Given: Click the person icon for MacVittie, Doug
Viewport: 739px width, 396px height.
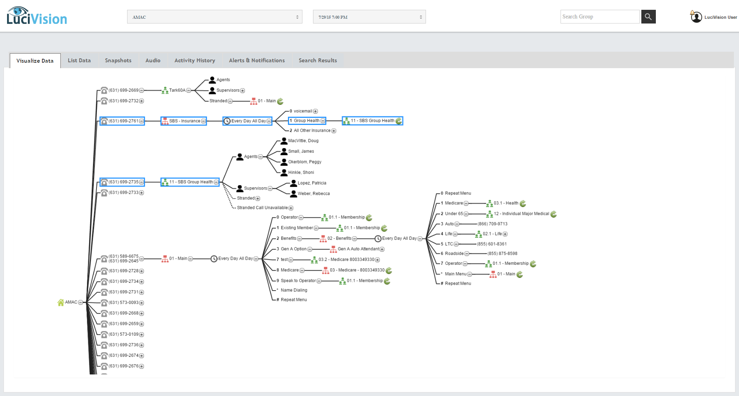Looking at the screenshot, I should (284, 141).
